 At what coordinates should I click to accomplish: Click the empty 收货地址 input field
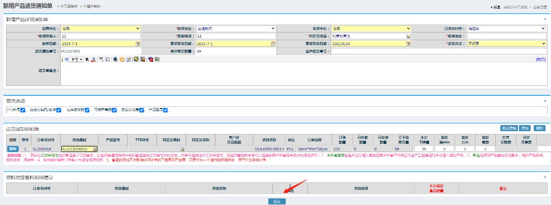pos(506,36)
